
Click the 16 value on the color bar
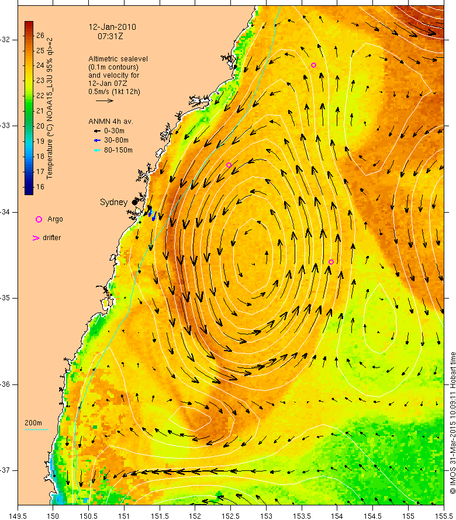click(40, 187)
